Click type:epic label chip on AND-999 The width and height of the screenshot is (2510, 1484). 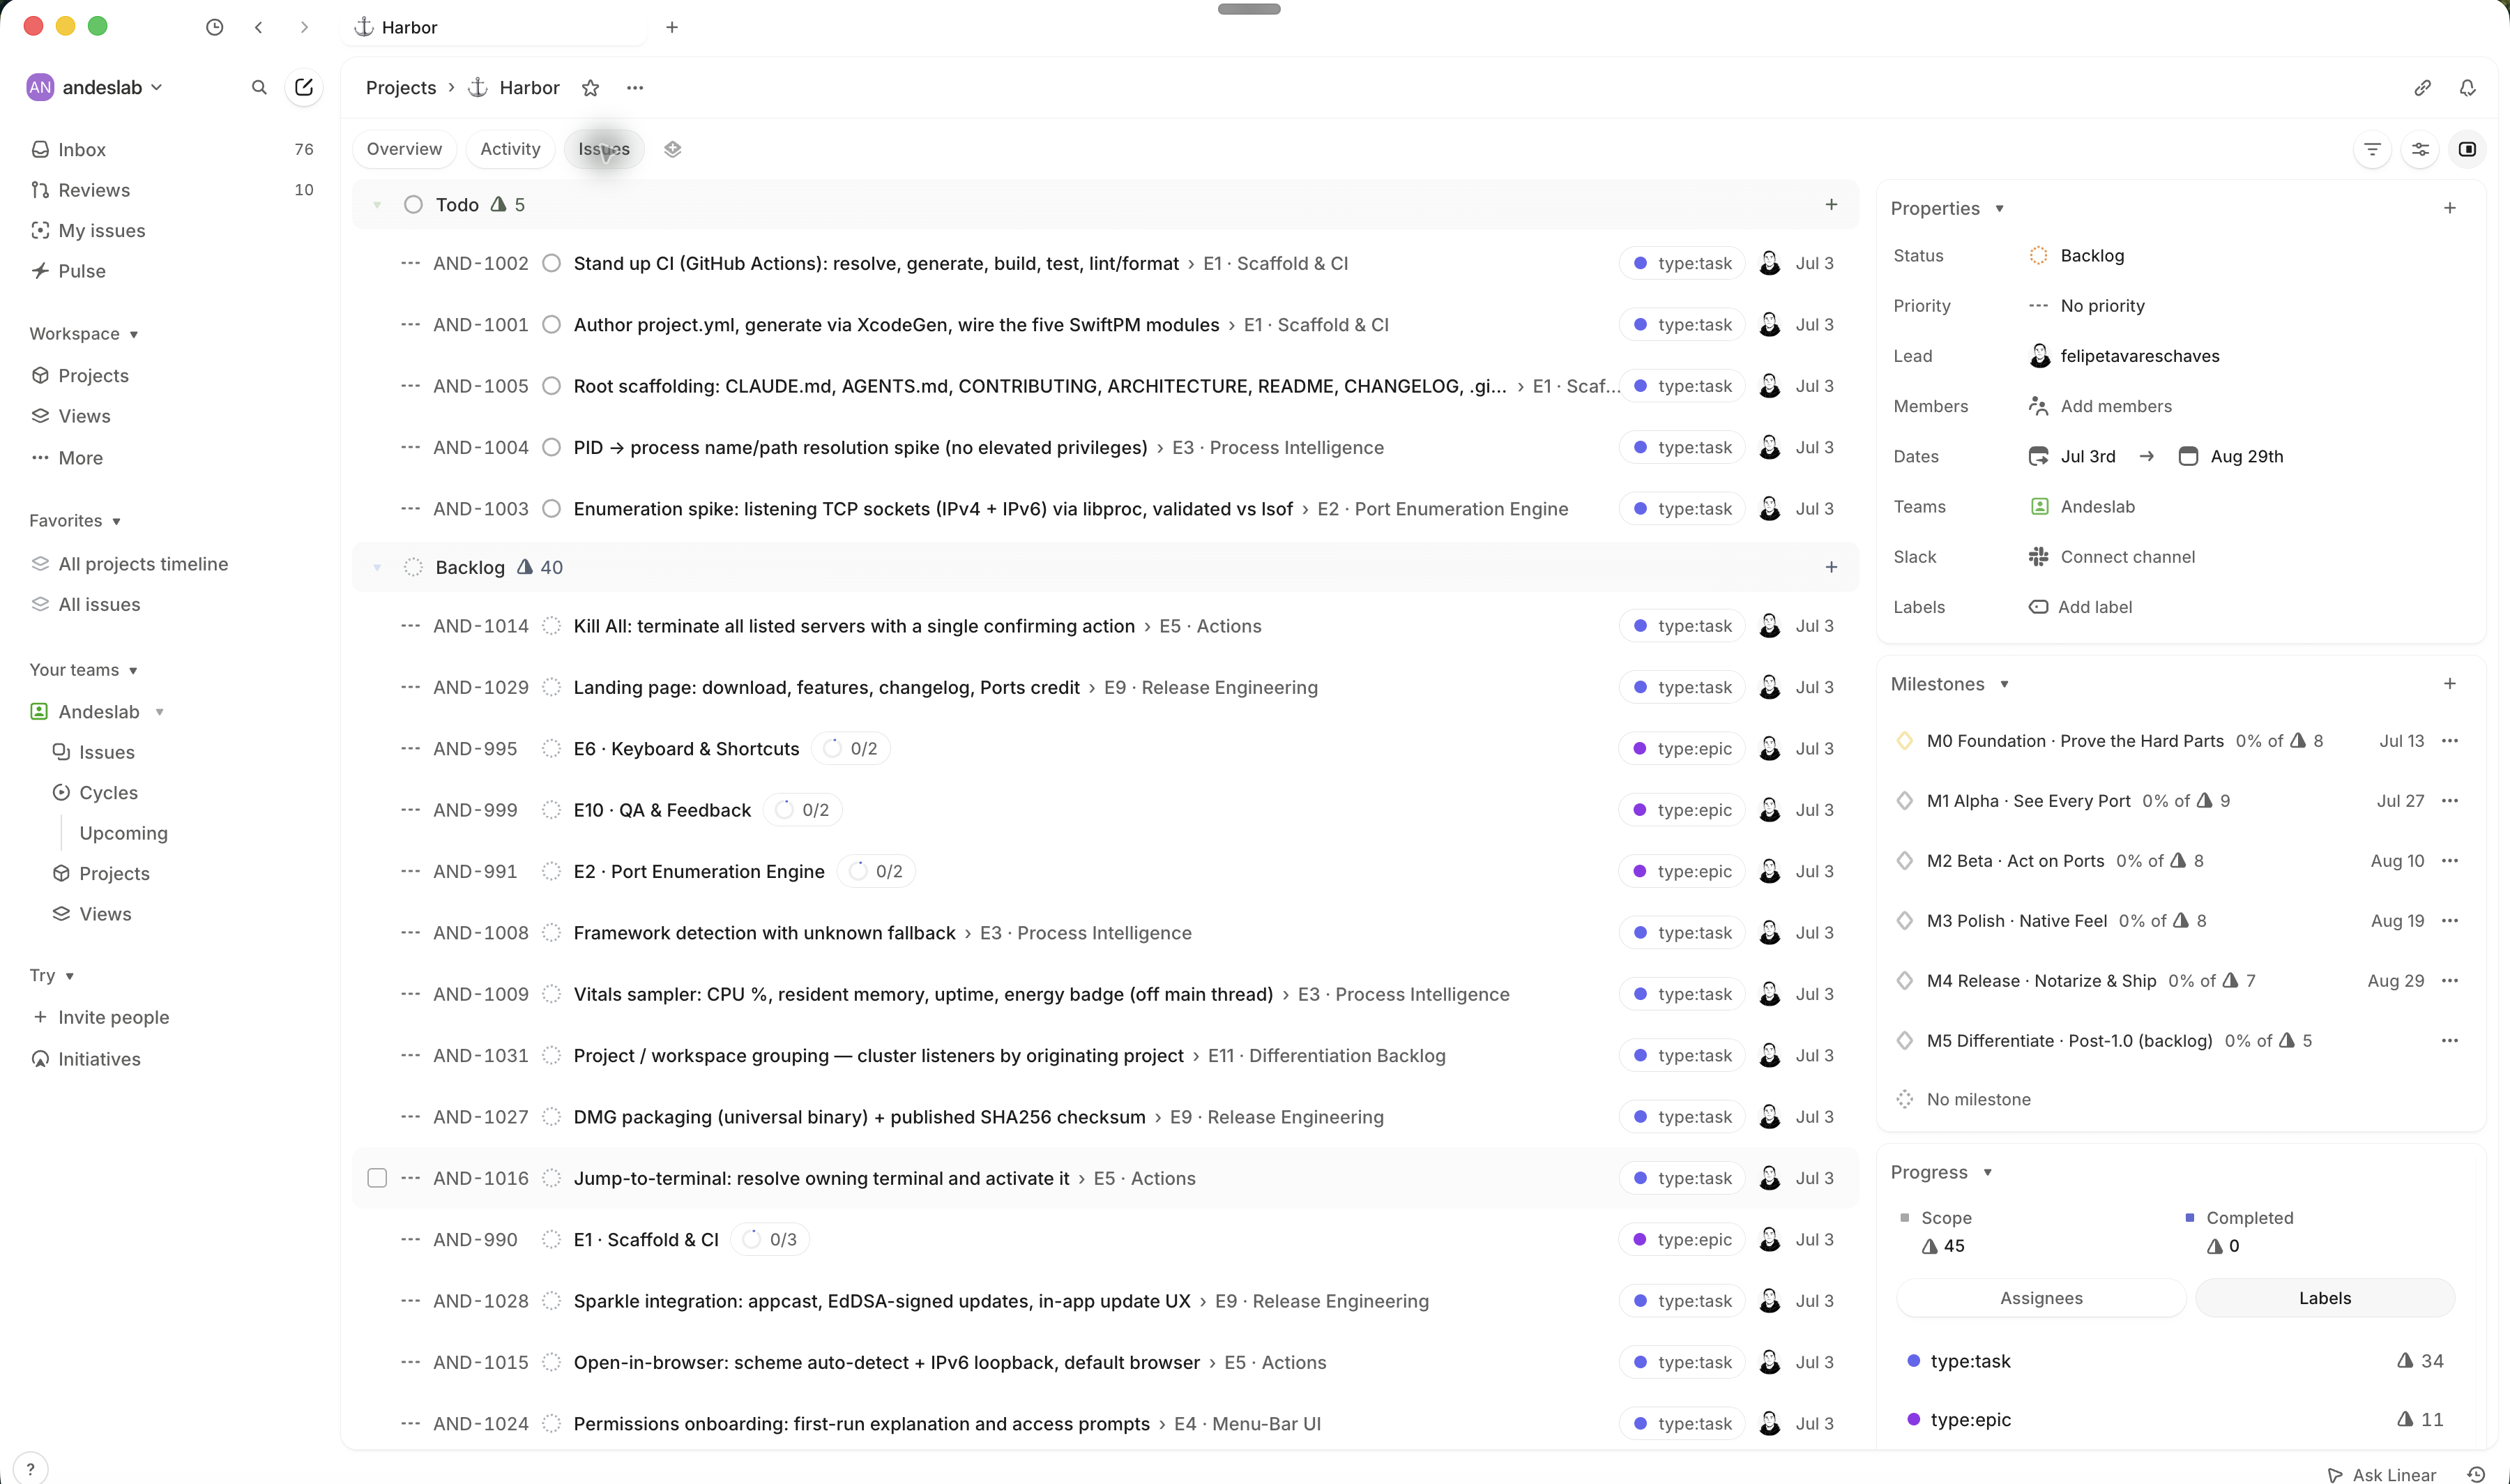click(x=1681, y=810)
